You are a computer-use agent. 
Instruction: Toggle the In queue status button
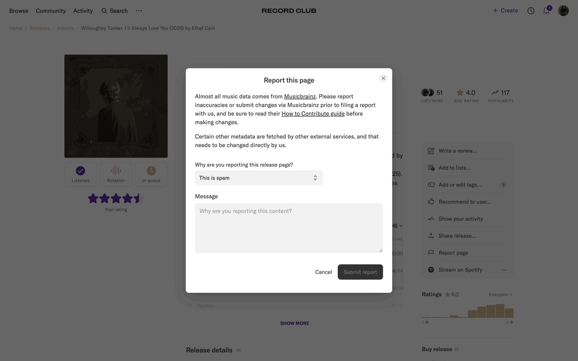point(151,174)
